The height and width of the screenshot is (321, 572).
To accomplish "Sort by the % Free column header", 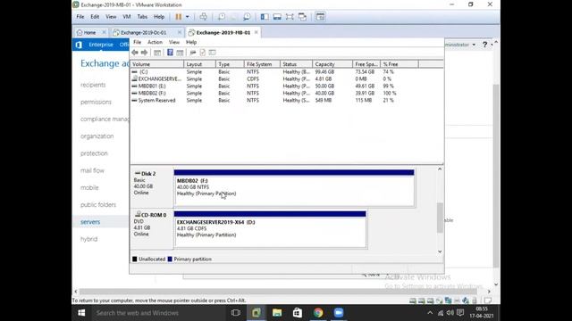I will pos(400,64).
